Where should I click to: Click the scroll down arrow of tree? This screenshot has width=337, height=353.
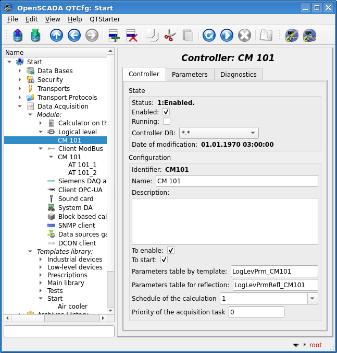tap(110, 311)
